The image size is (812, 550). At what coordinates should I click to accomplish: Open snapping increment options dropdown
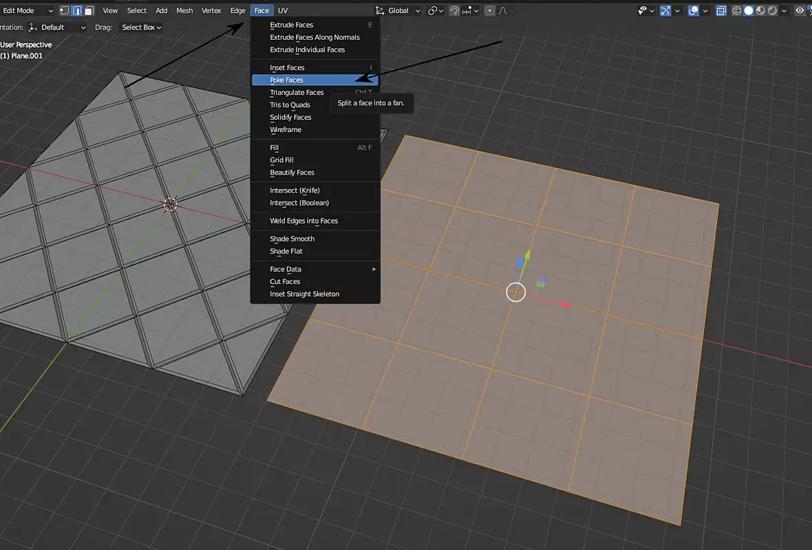(x=470, y=10)
